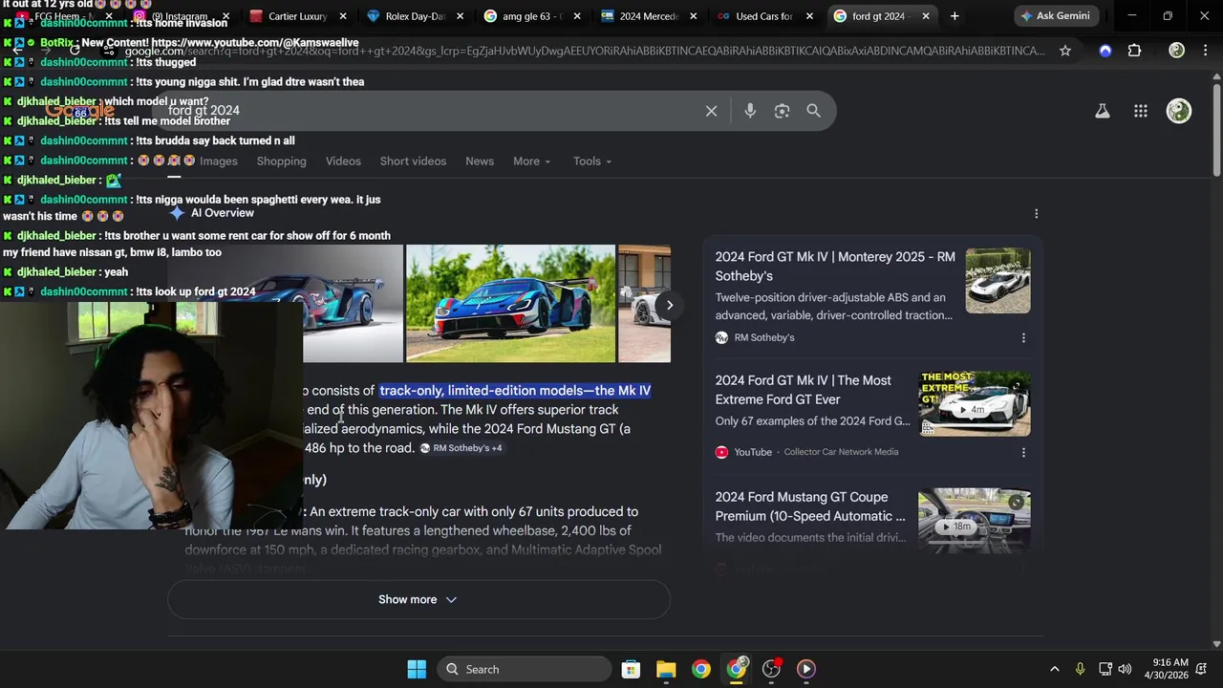The height and width of the screenshot is (688, 1223).
Task: Submit search with magnifier icon
Action: (x=813, y=111)
